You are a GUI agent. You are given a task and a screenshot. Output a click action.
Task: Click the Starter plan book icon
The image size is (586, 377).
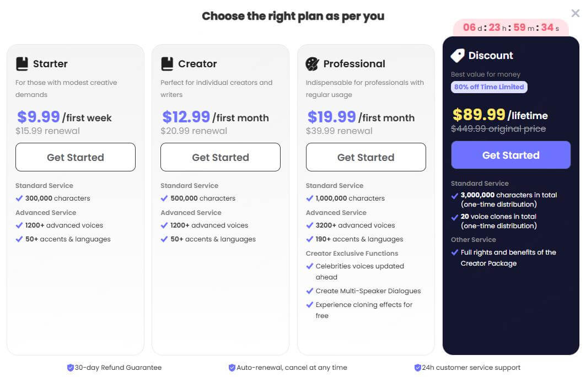(21, 63)
